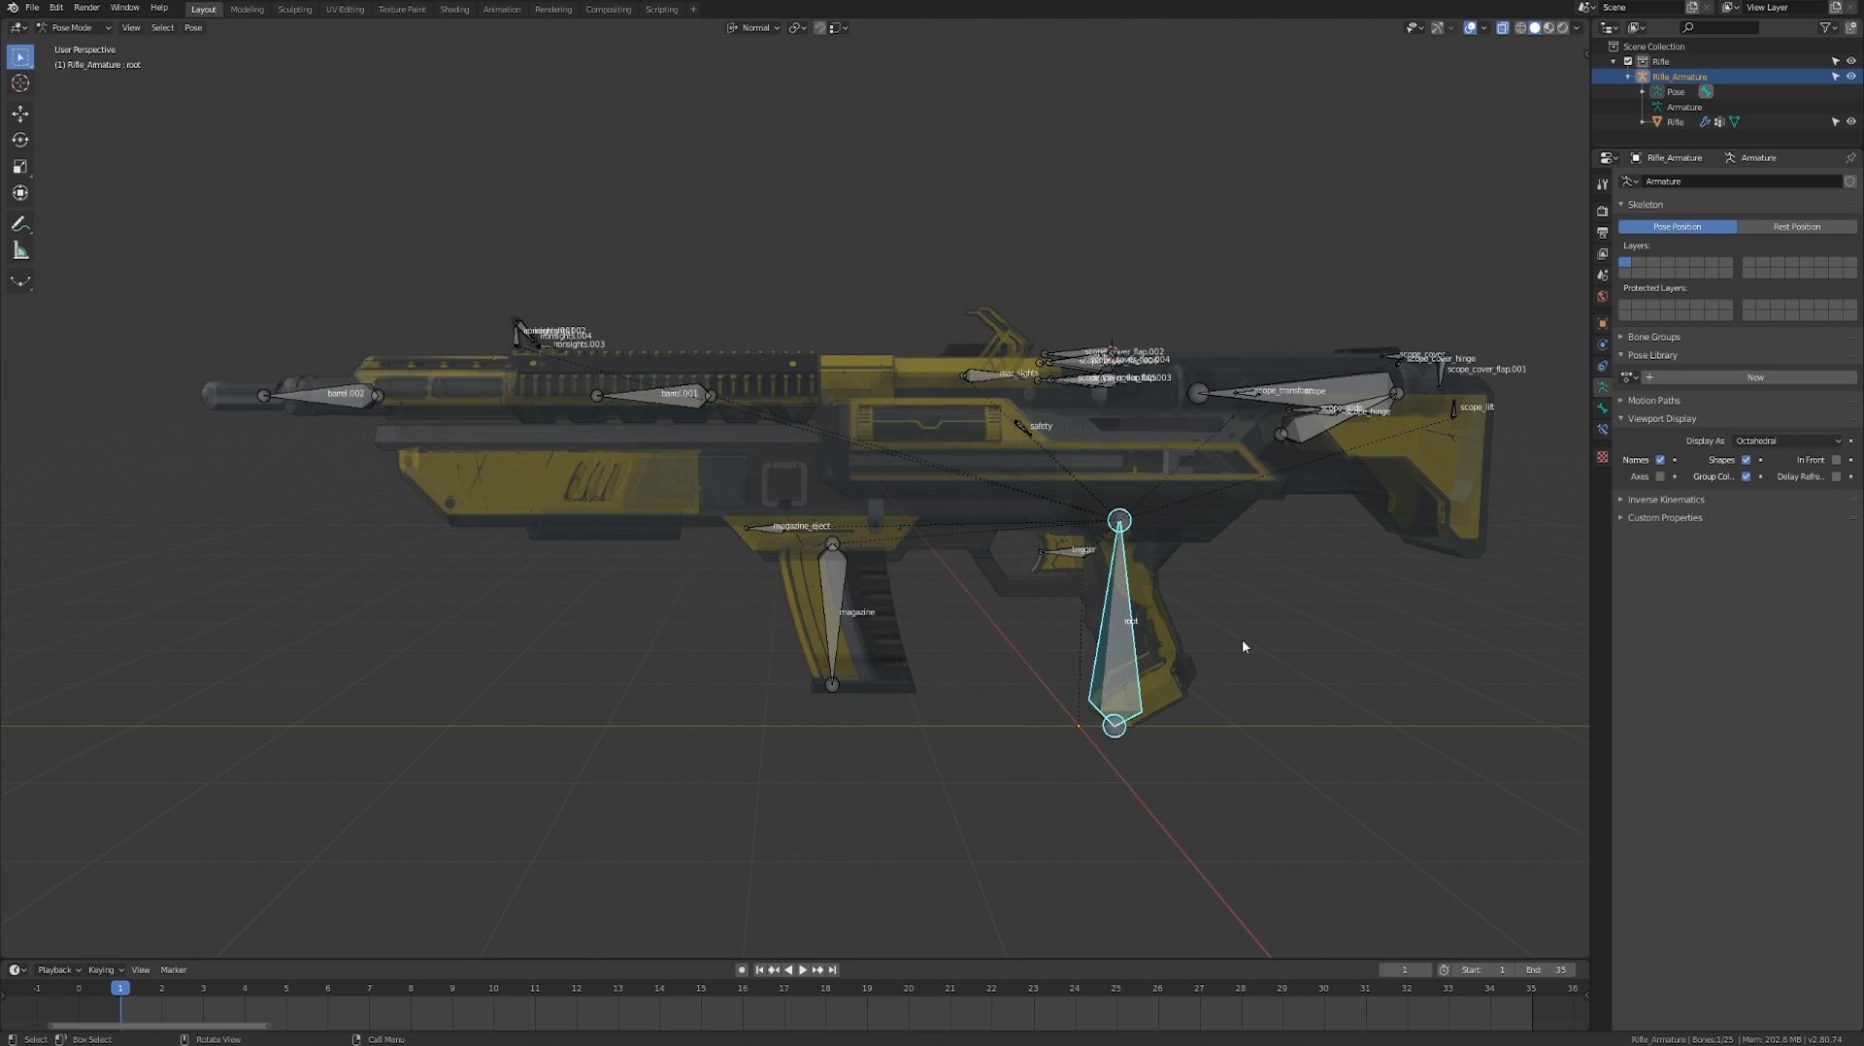Image resolution: width=1864 pixels, height=1046 pixels.
Task: Open the World properties tab
Action: 1602,297
